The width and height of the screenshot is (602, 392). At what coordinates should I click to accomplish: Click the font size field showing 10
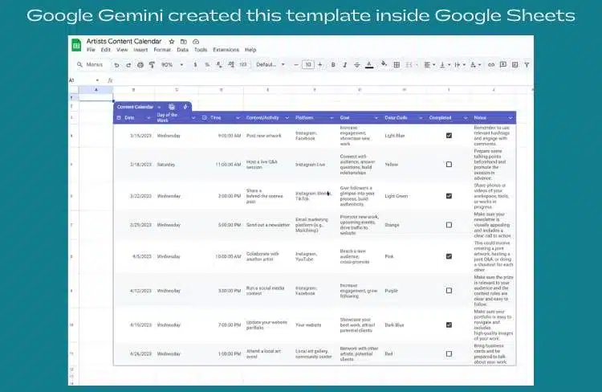pos(308,65)
